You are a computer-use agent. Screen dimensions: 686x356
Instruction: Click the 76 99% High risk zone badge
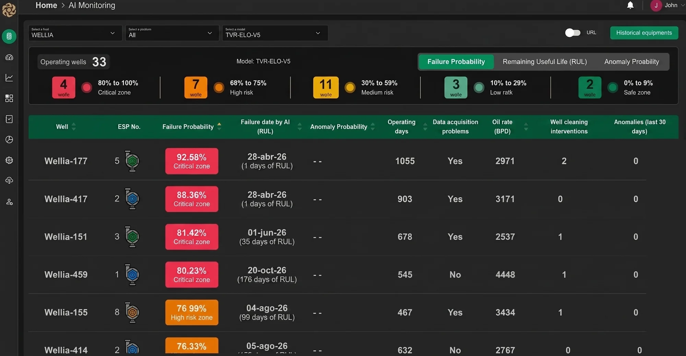(192, 312)
